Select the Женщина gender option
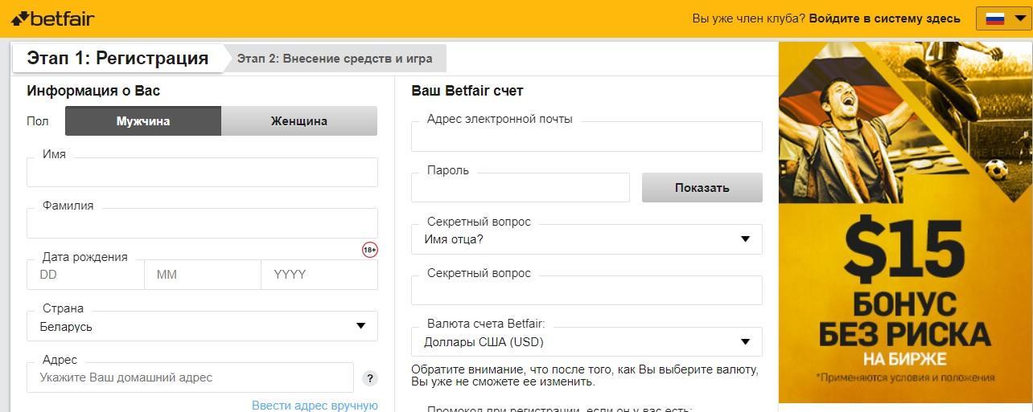This screenshot has height=412, width=1033. point(298,121)
